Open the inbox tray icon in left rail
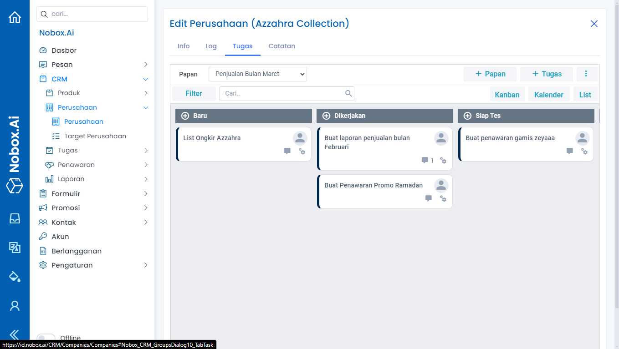The height and width of the screenshot is (349, 619). [x=15, y=218]
